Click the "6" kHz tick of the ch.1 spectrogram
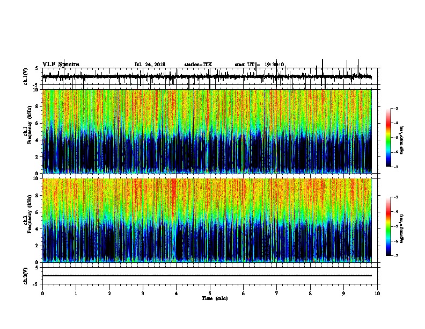 point(37,123)
